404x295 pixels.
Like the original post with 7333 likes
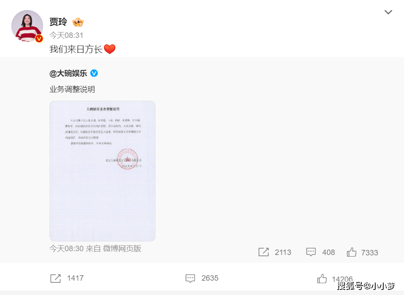352,252
